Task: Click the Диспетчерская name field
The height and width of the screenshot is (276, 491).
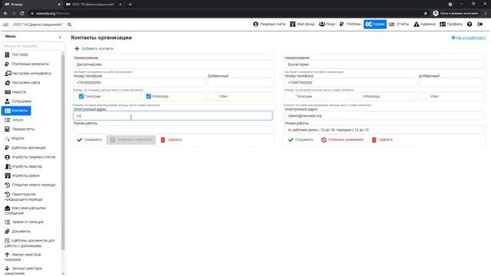Action: [x=173, y=64]
